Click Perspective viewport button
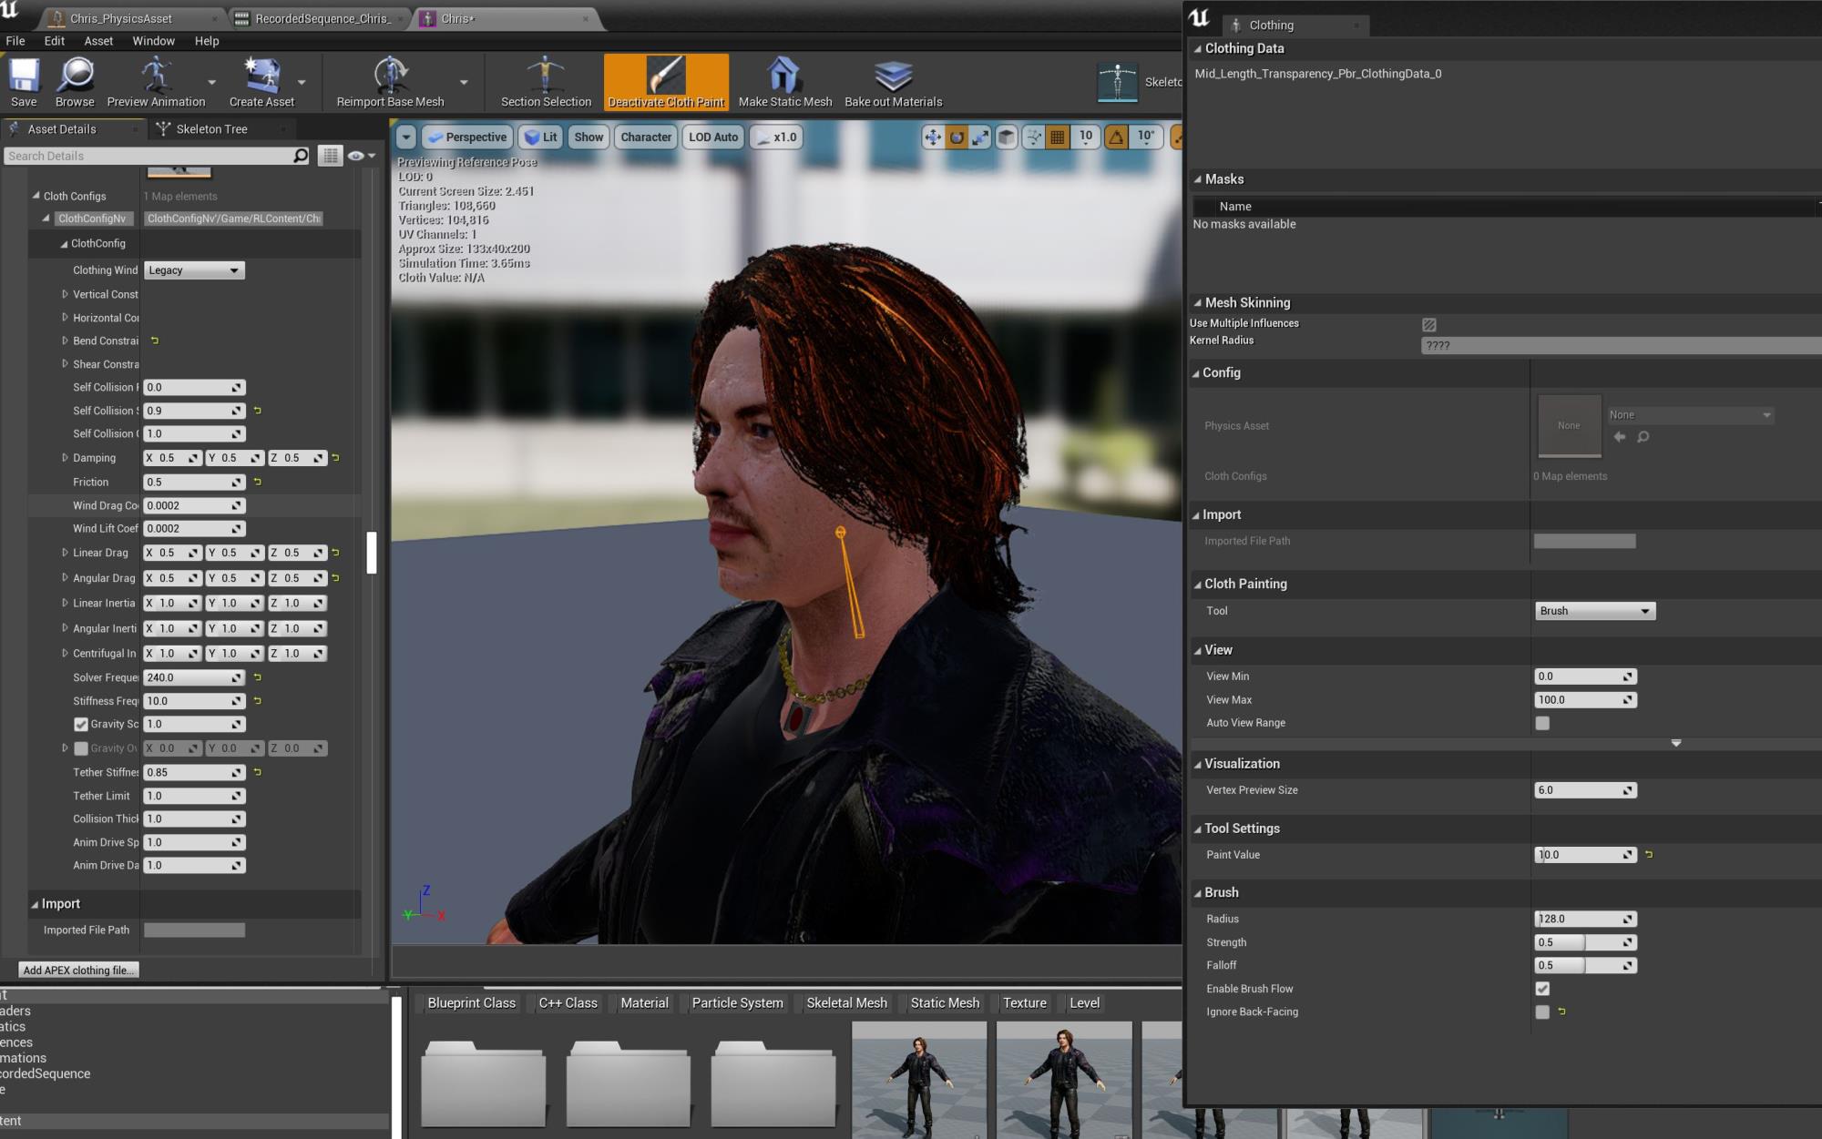1822x1139 pixels. click(467, 137)
